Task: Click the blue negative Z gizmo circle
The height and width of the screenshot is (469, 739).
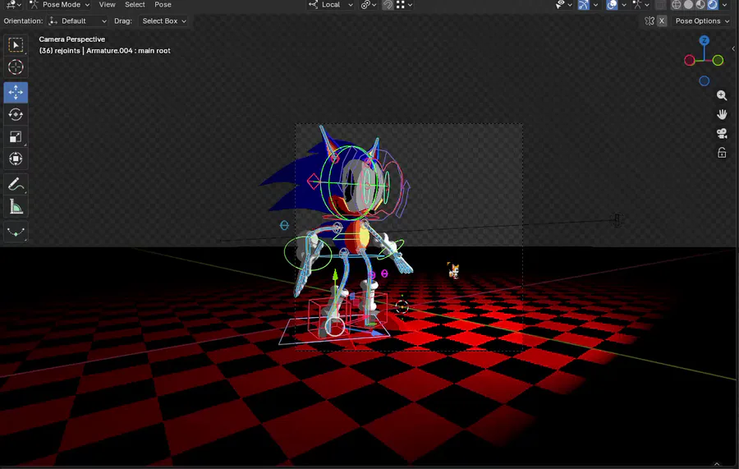Action: click(705, 81)
